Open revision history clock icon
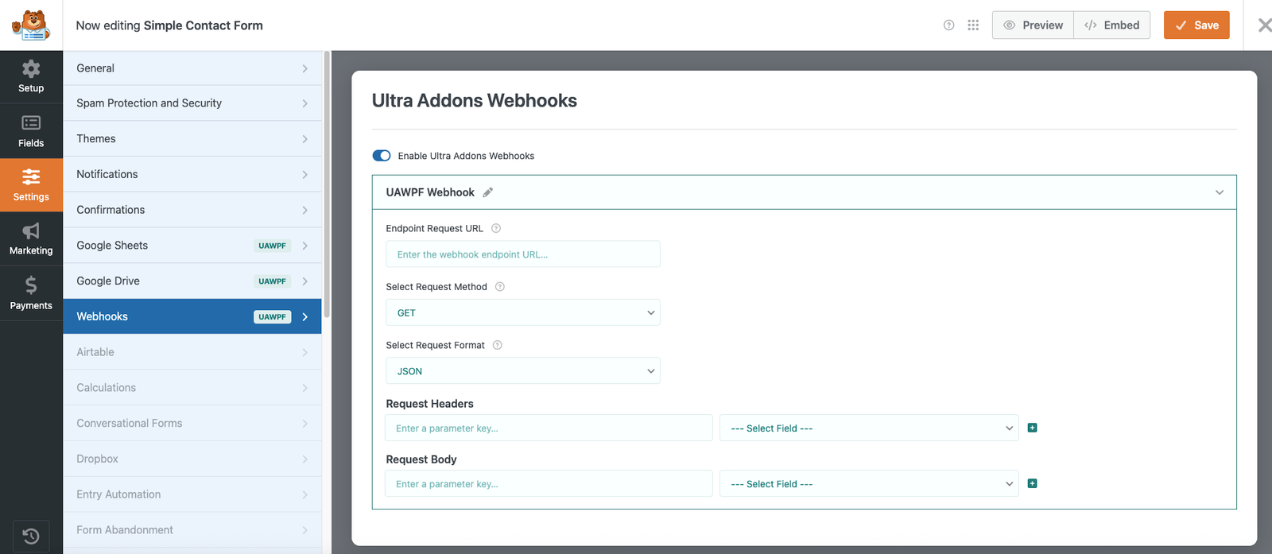The width and height of the screenshot is (1272, 554). point(31,535)
